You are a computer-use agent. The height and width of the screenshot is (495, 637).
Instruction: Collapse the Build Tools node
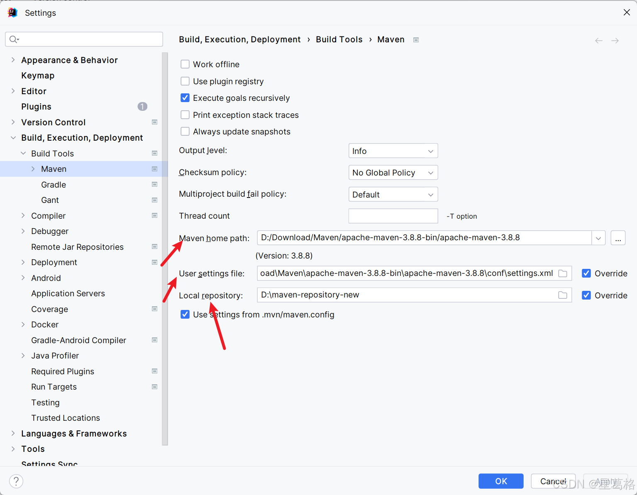23,154
